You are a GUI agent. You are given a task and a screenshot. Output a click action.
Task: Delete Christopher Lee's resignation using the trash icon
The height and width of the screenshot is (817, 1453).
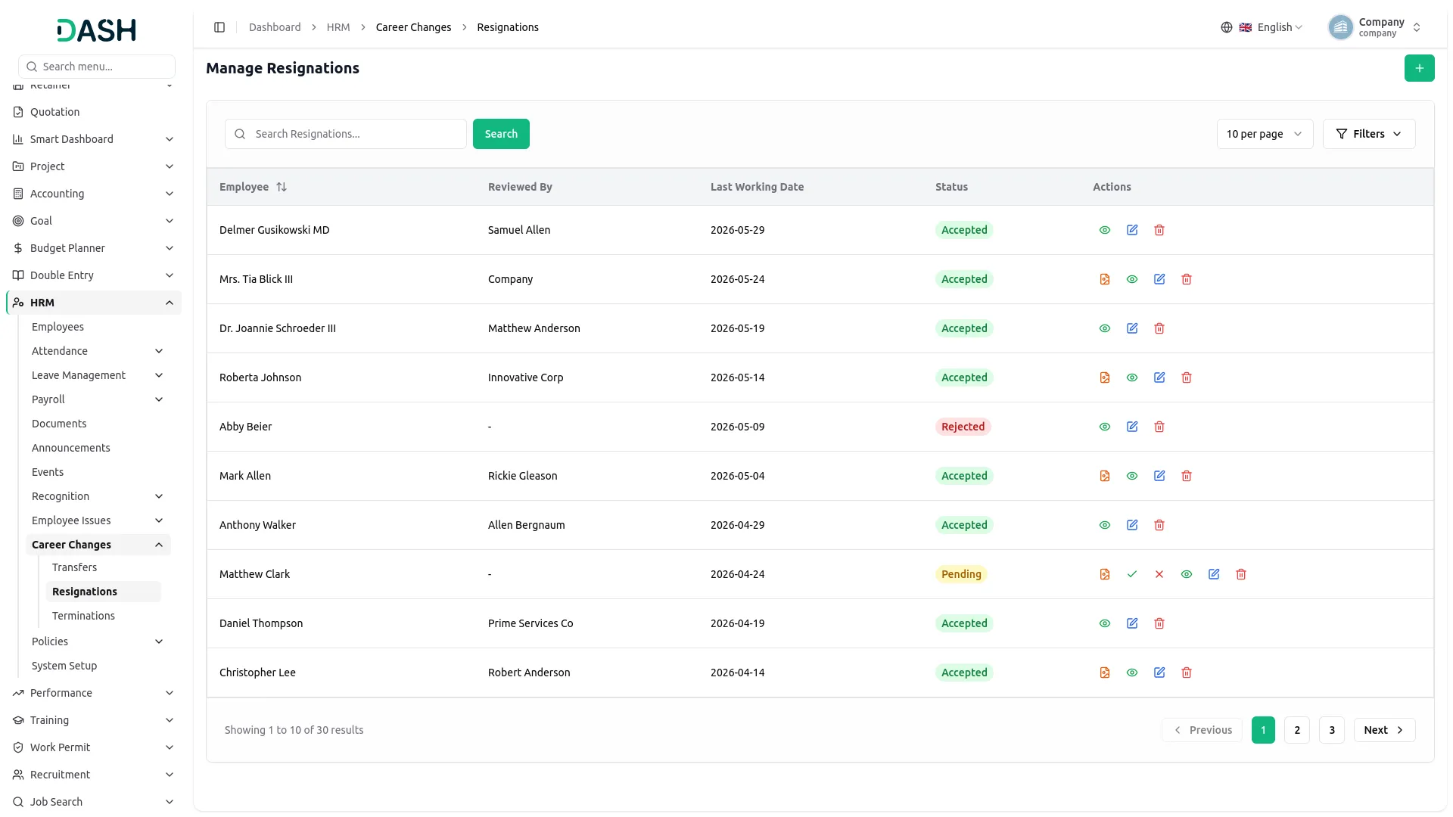click(1187, 673)
